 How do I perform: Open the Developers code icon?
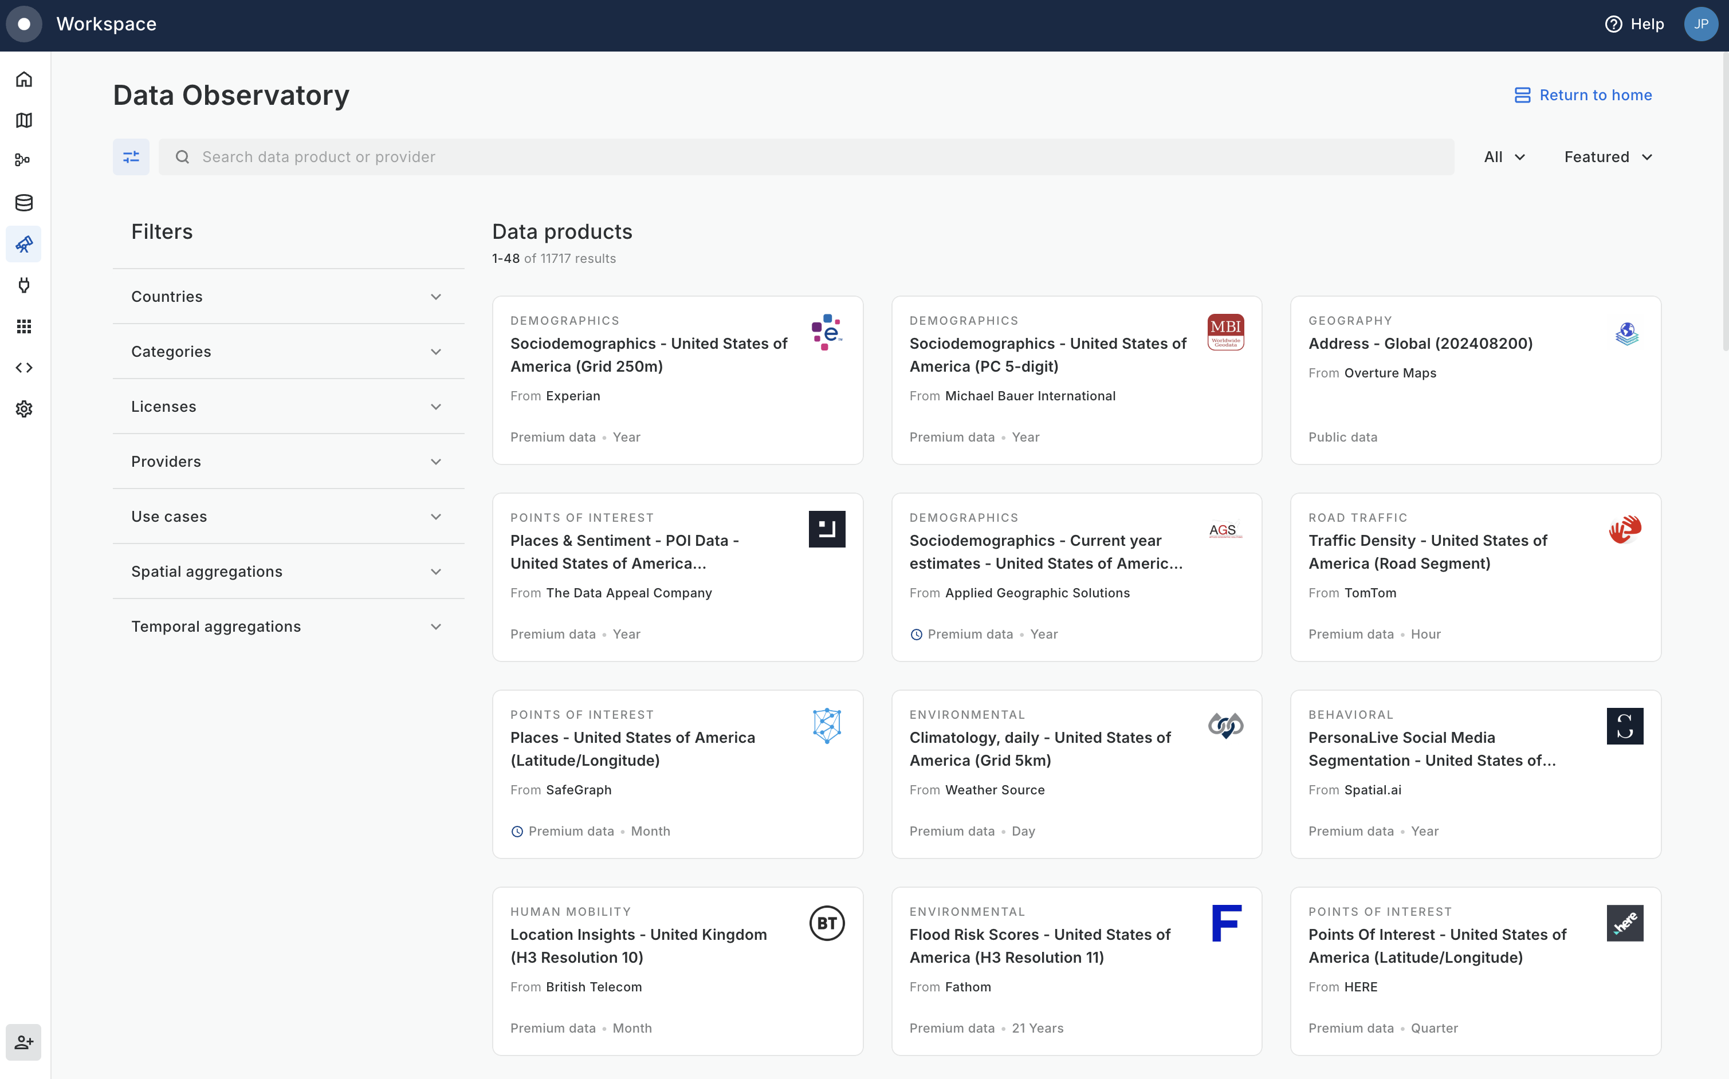24,368
